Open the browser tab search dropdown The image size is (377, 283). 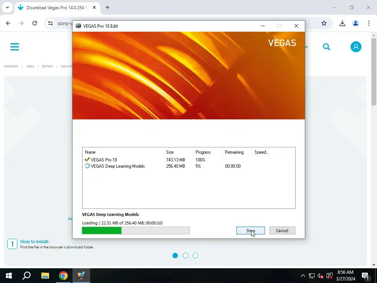[7, 7]
